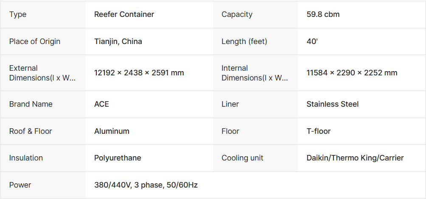Select the 'Cooling unit' label cell
The width and height of the screenshot is (426, 199).
pos(242,158)
